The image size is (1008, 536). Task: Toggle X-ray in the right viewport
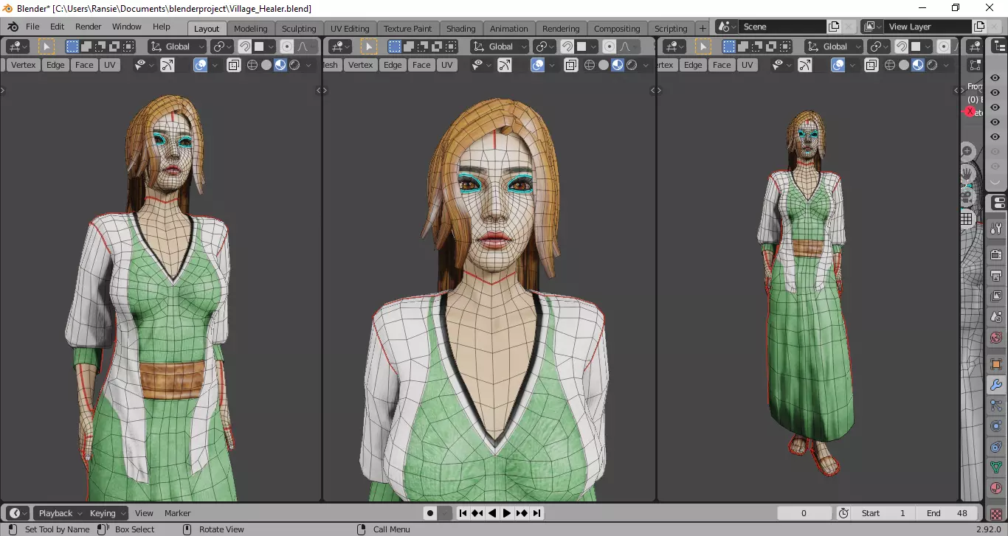click(871, 65)
